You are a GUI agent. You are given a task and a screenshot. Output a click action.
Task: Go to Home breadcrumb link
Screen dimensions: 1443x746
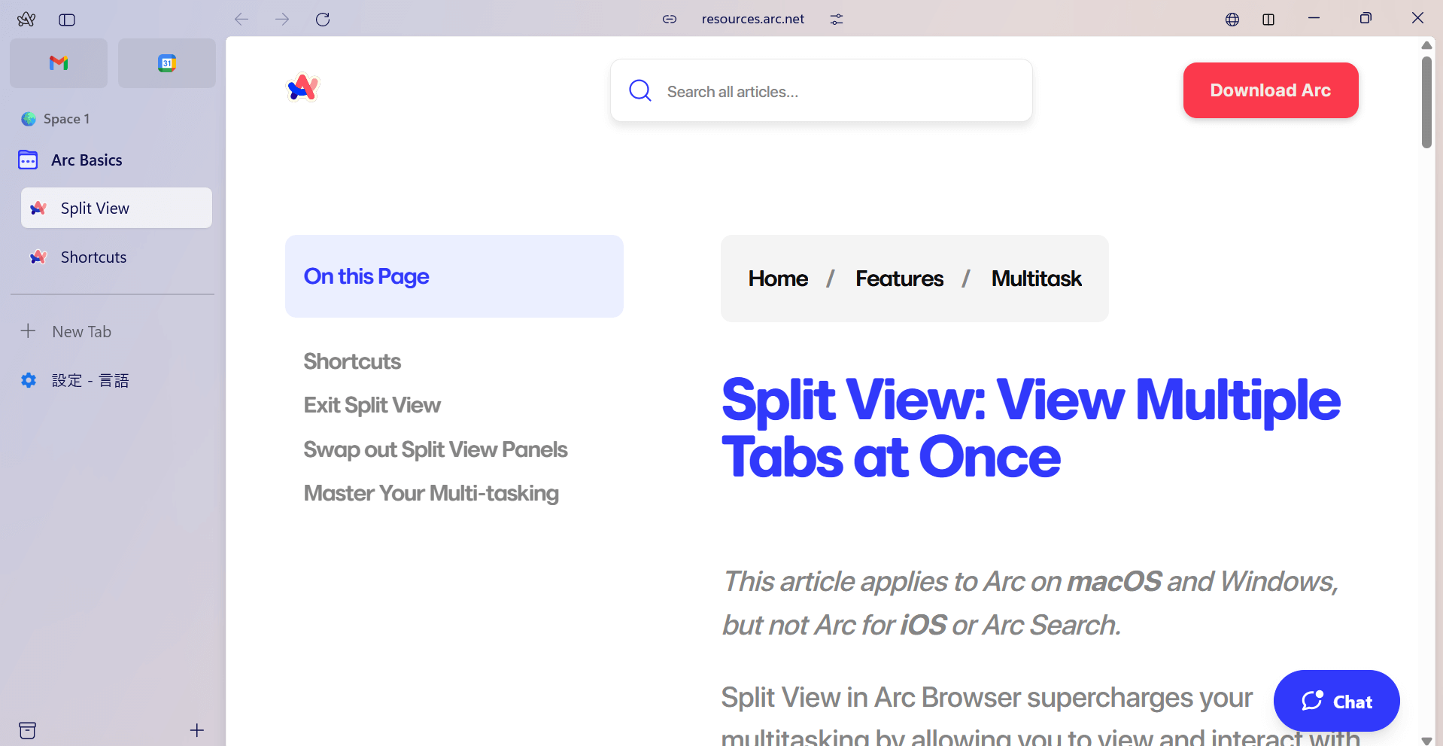pyautogui.click(x=778, y=279)
